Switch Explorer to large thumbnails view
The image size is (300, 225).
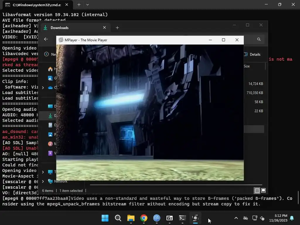[263, 190]
